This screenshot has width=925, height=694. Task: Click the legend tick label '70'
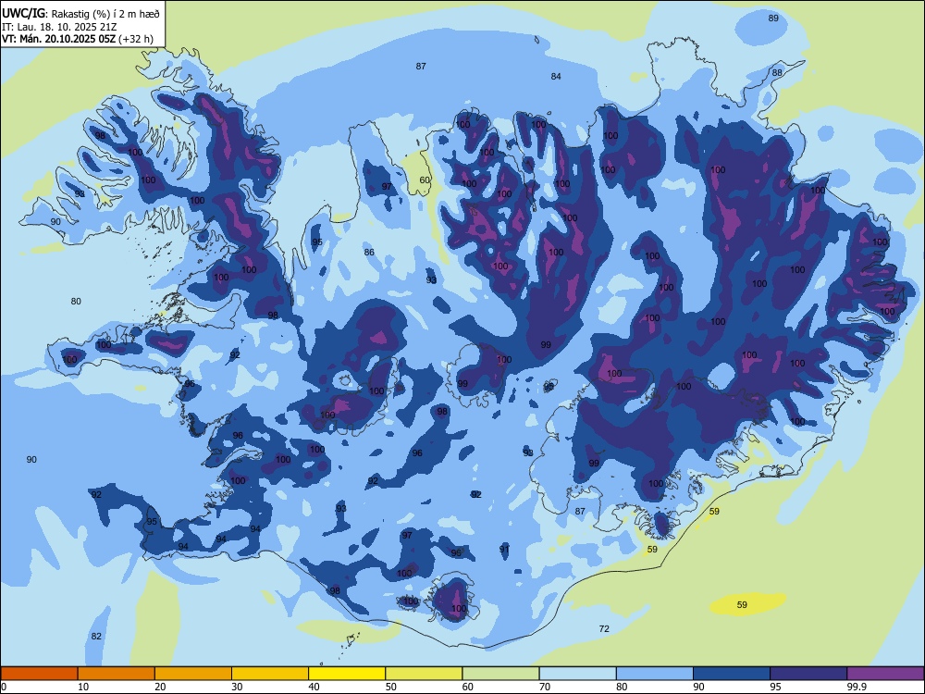point(545,687)
